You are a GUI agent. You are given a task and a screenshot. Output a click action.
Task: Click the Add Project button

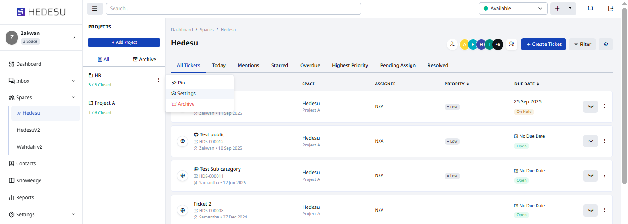coord(124,42)
